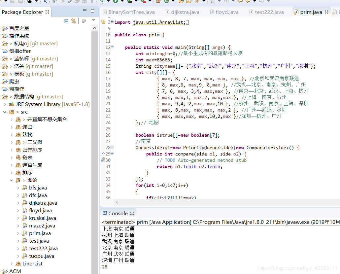Select the 爬虫 project icon
This screenshot has width=340, height=274.
pos(5,81)
